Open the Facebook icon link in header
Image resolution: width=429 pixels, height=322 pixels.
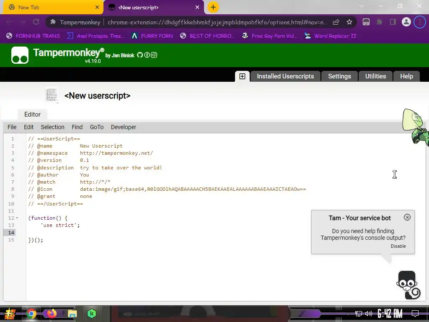point(147,55)
